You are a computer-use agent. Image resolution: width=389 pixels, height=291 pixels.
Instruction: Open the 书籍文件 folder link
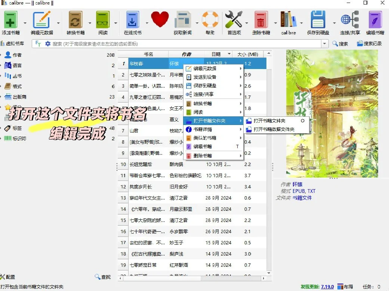302,198
